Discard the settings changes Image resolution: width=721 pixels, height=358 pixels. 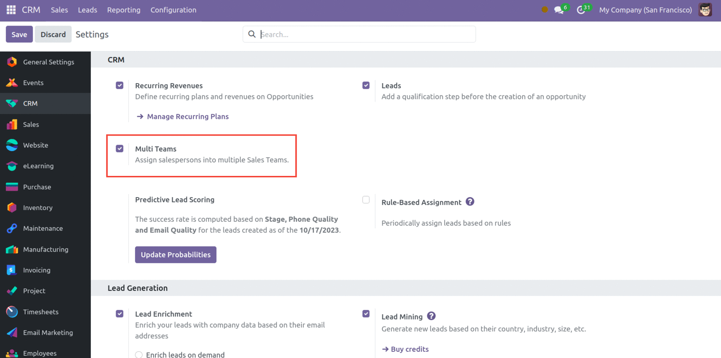(53, 34)
